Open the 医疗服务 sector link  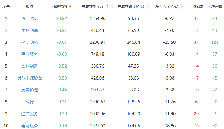[x=30, y=54]
